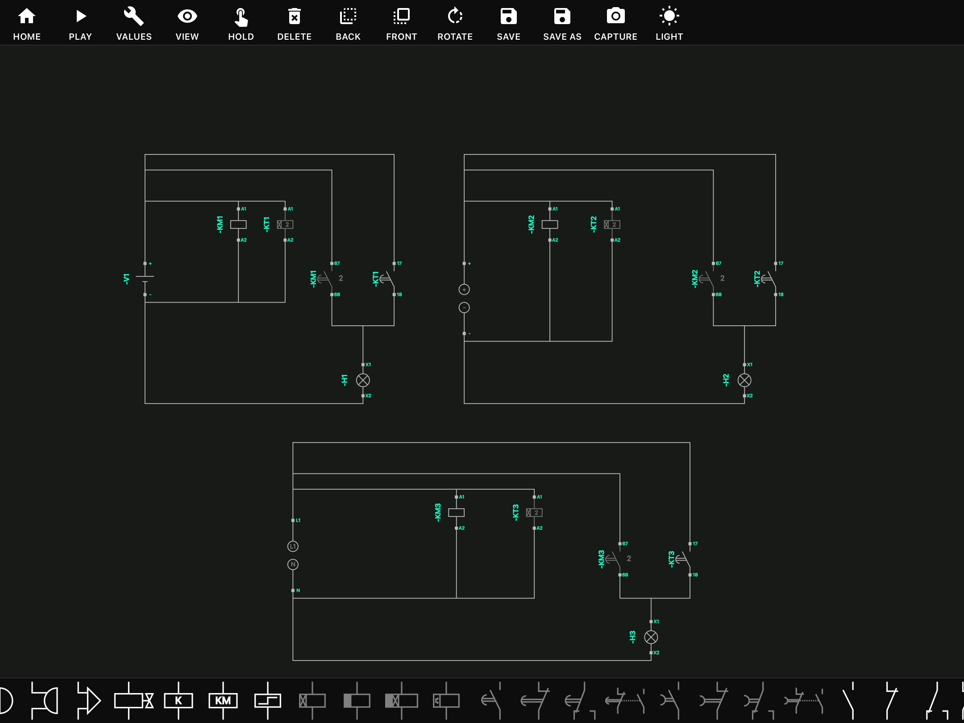Save the circuit with SAVE
Viewport: 964px width, 723px height.
coord(509,24)
